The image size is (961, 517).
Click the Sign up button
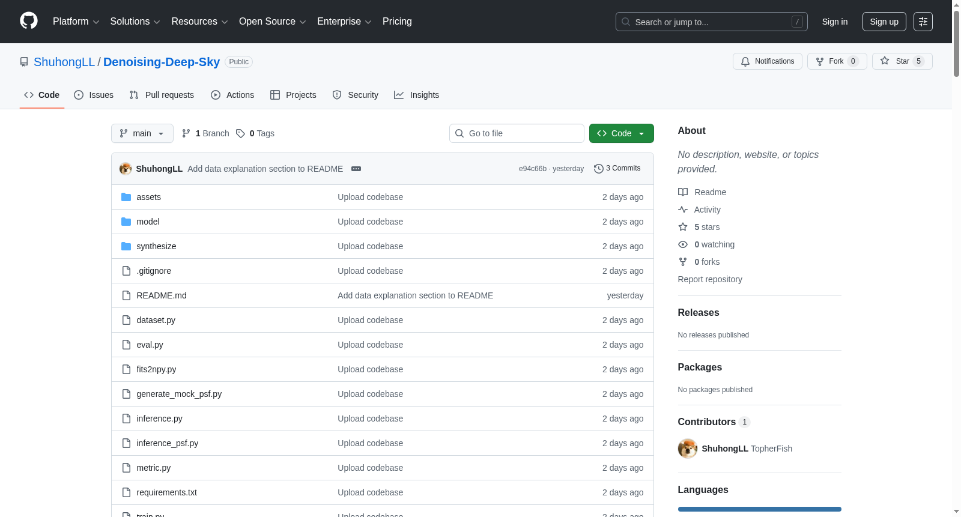click(x=884, y=22)
